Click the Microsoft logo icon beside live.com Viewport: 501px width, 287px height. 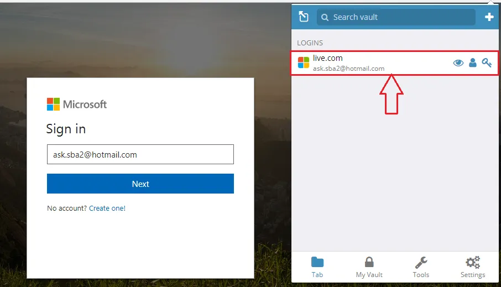303,62
